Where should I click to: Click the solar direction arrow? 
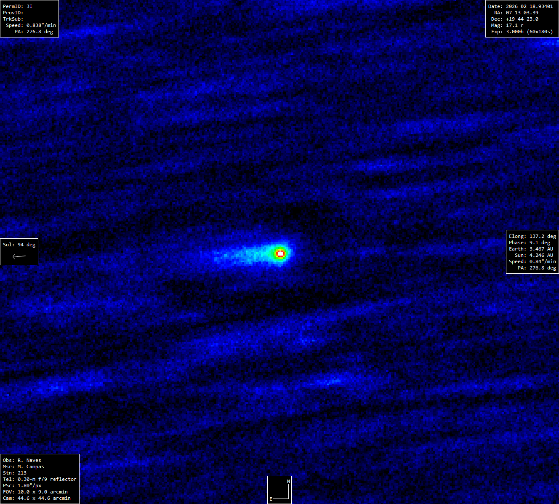pyautogui.click(x=19, y=256)
